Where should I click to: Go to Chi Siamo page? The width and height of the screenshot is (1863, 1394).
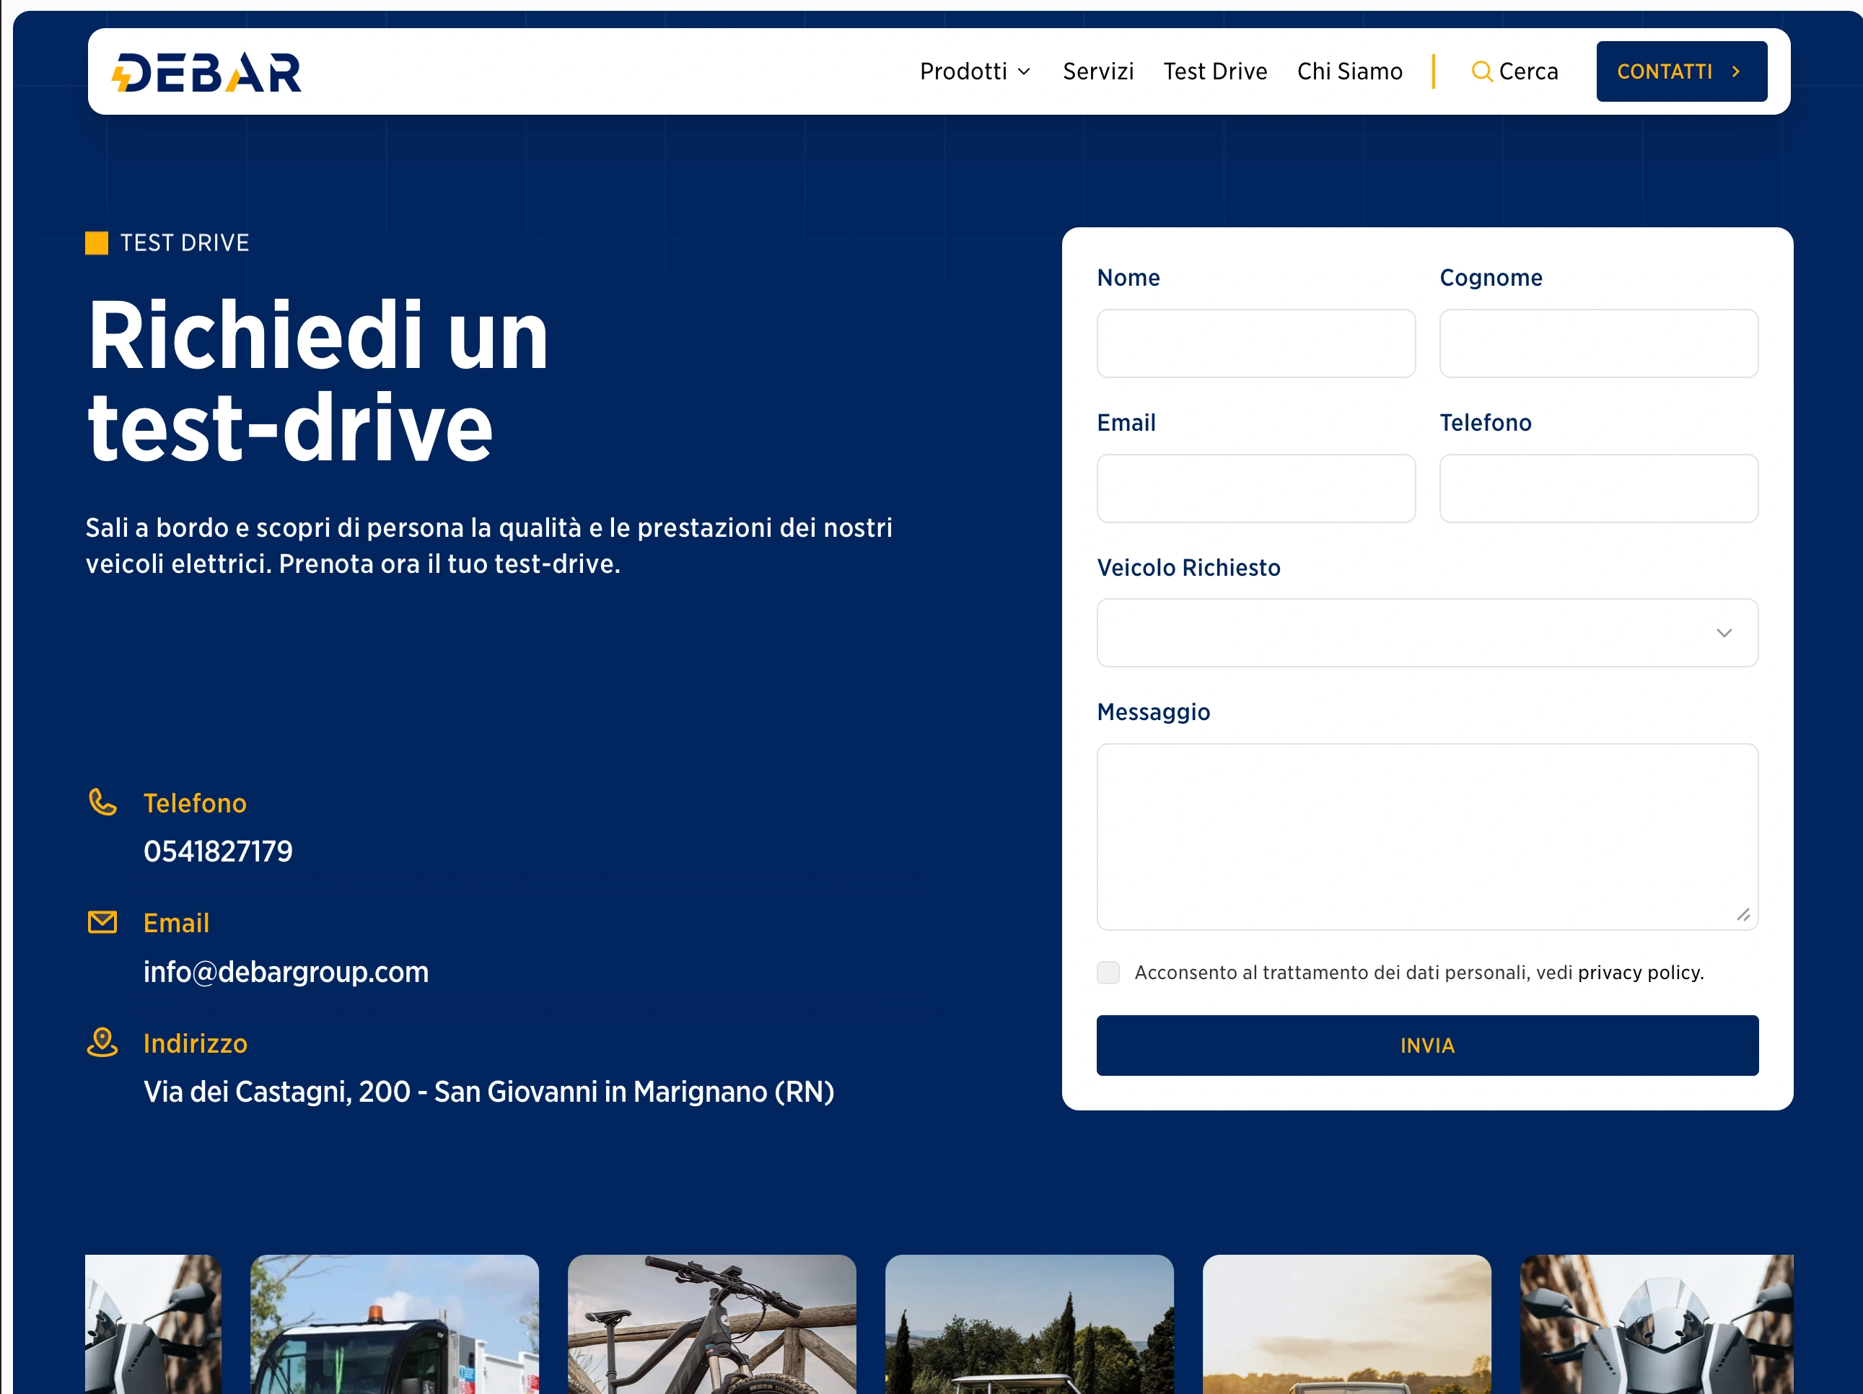click(1349, 72)
